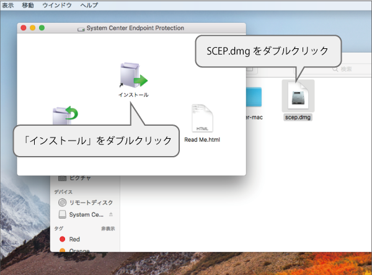Select ピクチャ in the Finder sidebar

[80, 178]
